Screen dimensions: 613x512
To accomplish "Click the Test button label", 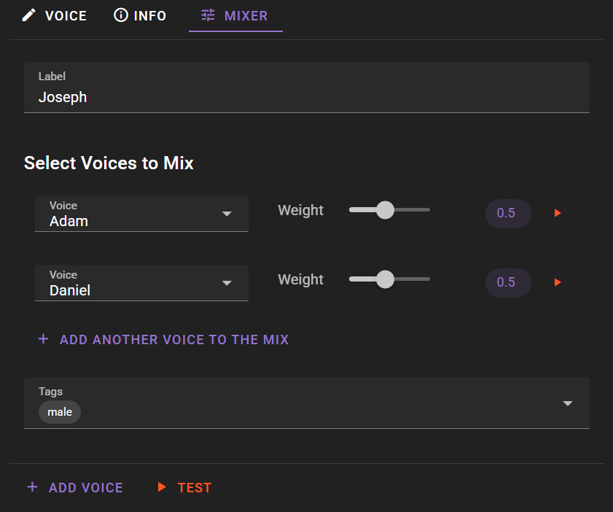I will point(195,488).
